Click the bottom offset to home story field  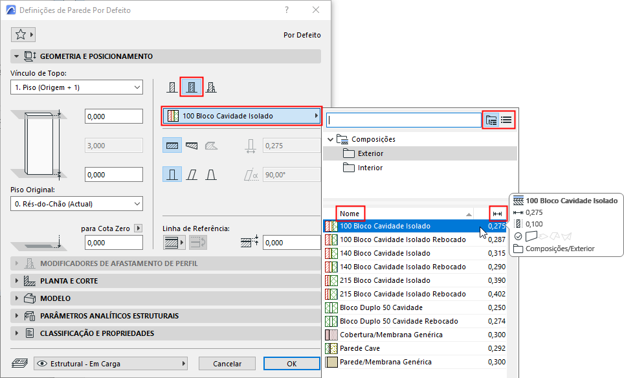pyautogui.click(x=114, y=175)
